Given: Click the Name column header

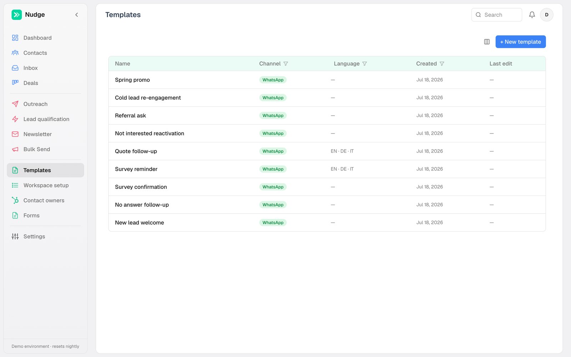Looking at the screenshot, I should point(122,64).
